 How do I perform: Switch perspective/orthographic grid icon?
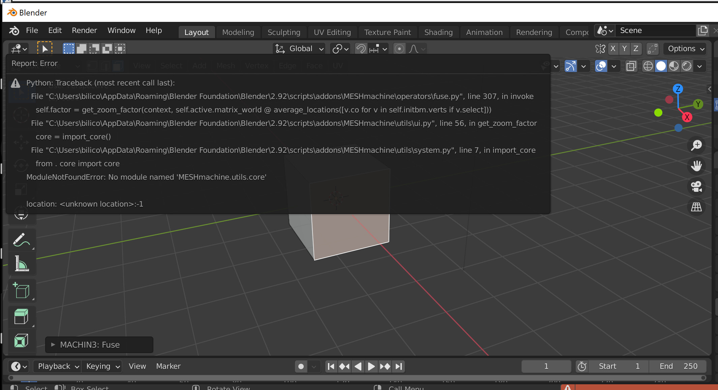pos(696,207)
